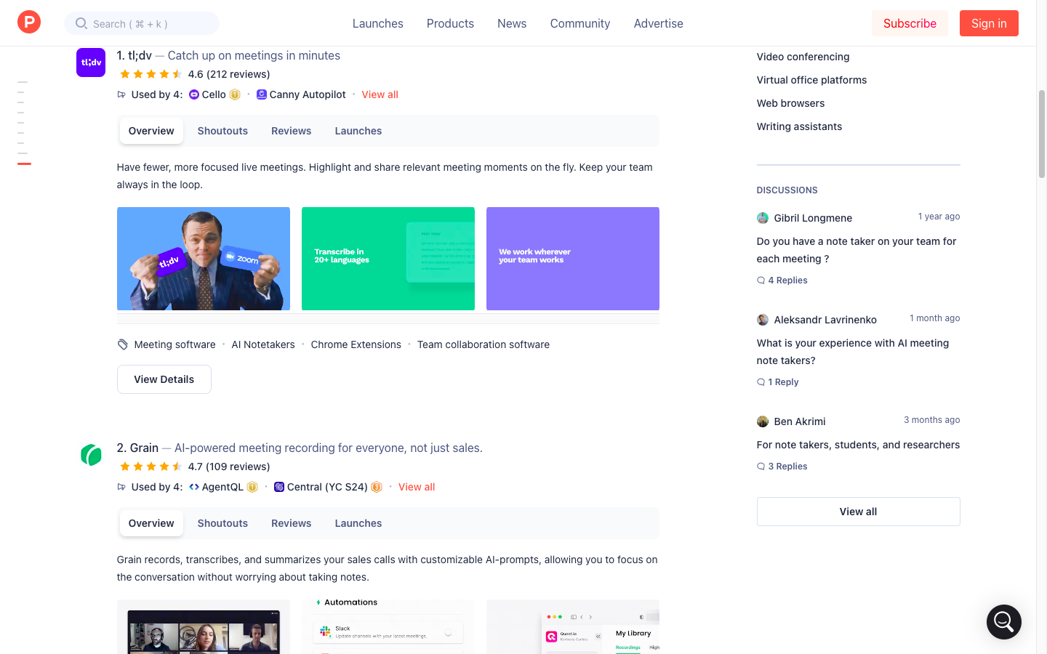
Task: Click the gold badge next to AgentQL
Action: tap(252, 487)
